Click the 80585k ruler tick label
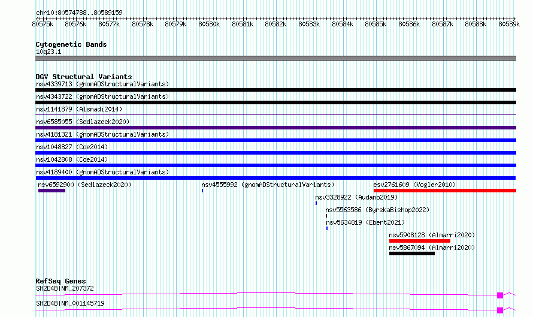 pos(375,24)
